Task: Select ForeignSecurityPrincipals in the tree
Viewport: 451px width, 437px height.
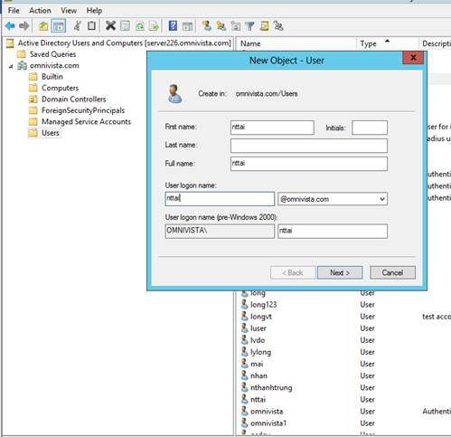Action: click(x=83, y=110)
